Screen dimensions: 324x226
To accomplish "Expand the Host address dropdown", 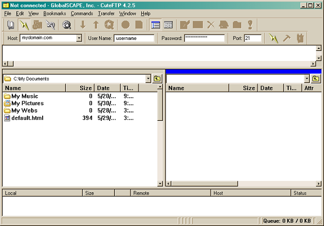I will [x=79, y=38].
